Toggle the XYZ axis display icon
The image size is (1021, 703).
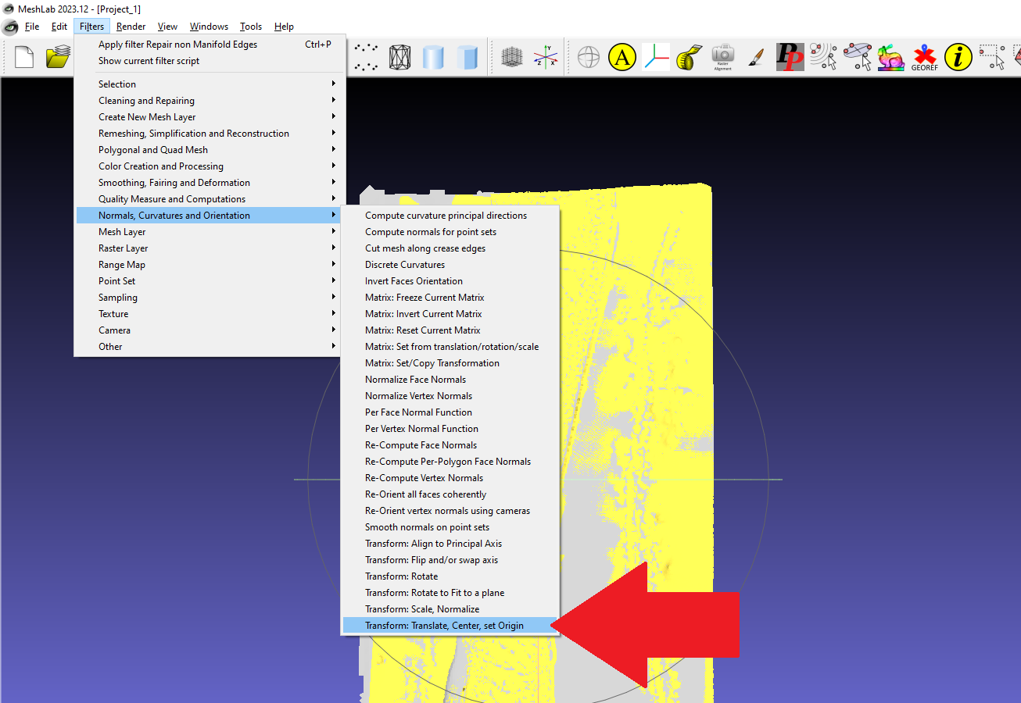[545, 57]
